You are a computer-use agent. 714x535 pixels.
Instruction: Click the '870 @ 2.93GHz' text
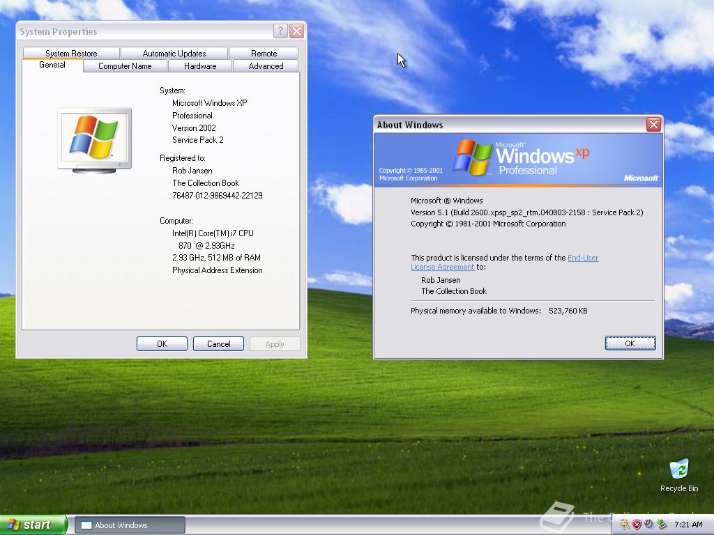click(x=206, y=246)
